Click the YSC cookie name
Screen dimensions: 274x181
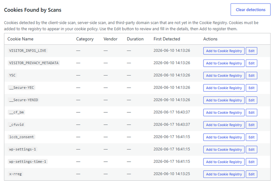[x=12, y=75]
